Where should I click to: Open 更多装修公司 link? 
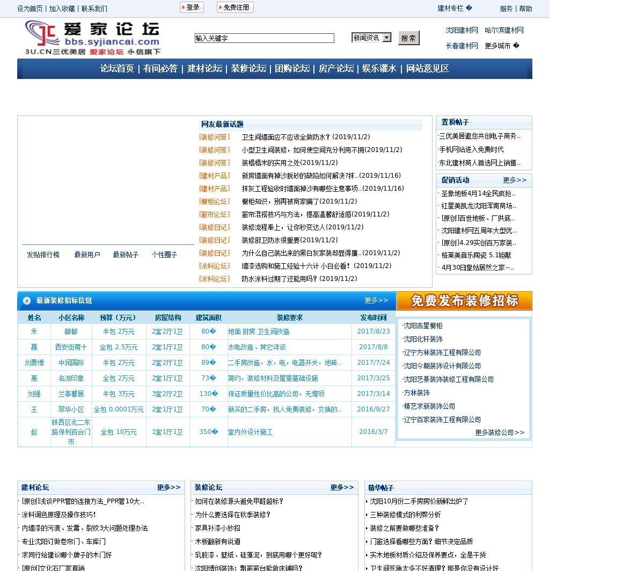coord(499,432)
